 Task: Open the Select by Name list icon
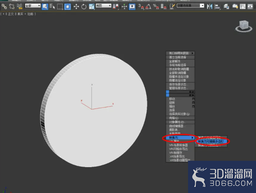pyautogui.click(x=52, y=6)
